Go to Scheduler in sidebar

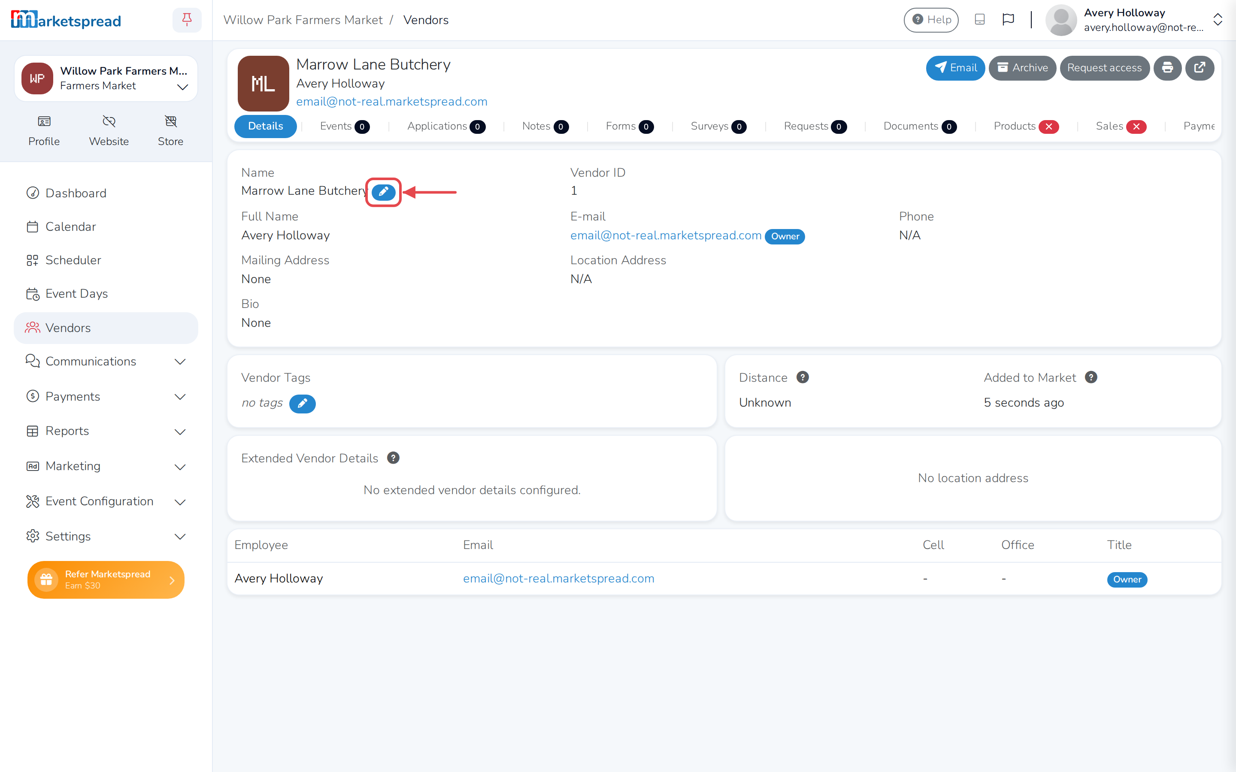pos(106,260)
